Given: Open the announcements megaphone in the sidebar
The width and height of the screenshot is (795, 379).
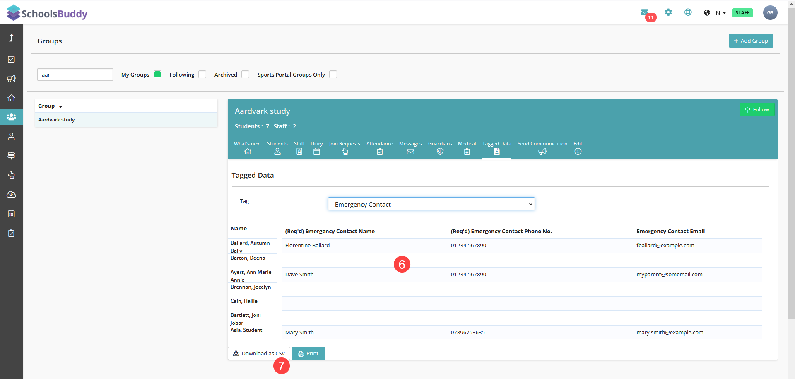Looking at the screenshot, I should [x=11, y=79].
